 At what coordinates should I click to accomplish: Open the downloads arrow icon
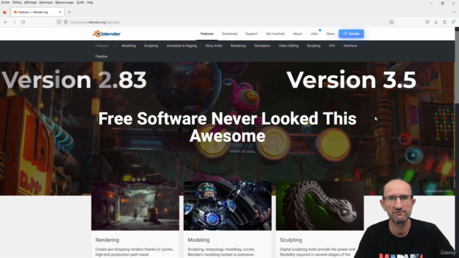436,22
